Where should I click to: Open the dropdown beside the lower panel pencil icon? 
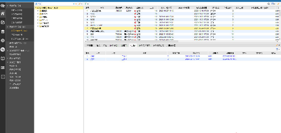pyautogui.click(x=279, y=45)
